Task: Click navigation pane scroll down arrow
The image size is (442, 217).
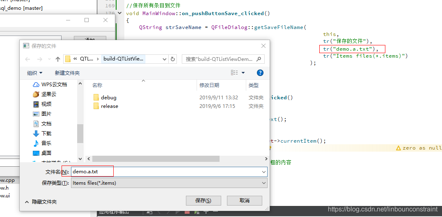Action: pos(80,159)
